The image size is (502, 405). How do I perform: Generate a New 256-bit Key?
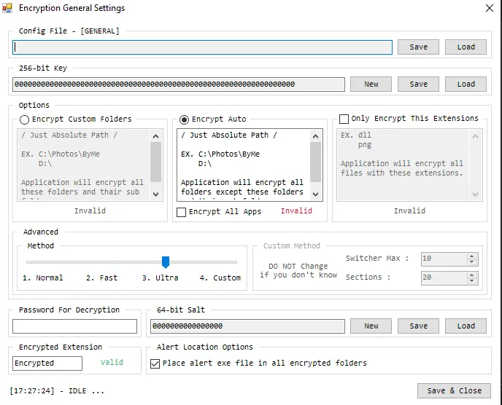pyautogui.click(x=371, y=84)
